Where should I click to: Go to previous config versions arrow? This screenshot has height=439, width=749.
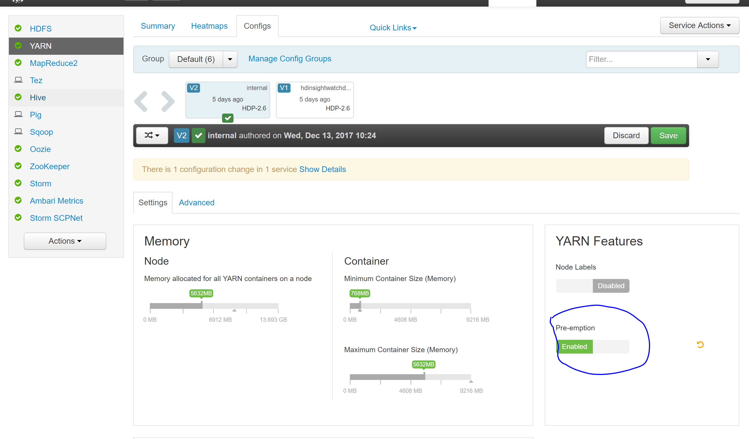141,102
